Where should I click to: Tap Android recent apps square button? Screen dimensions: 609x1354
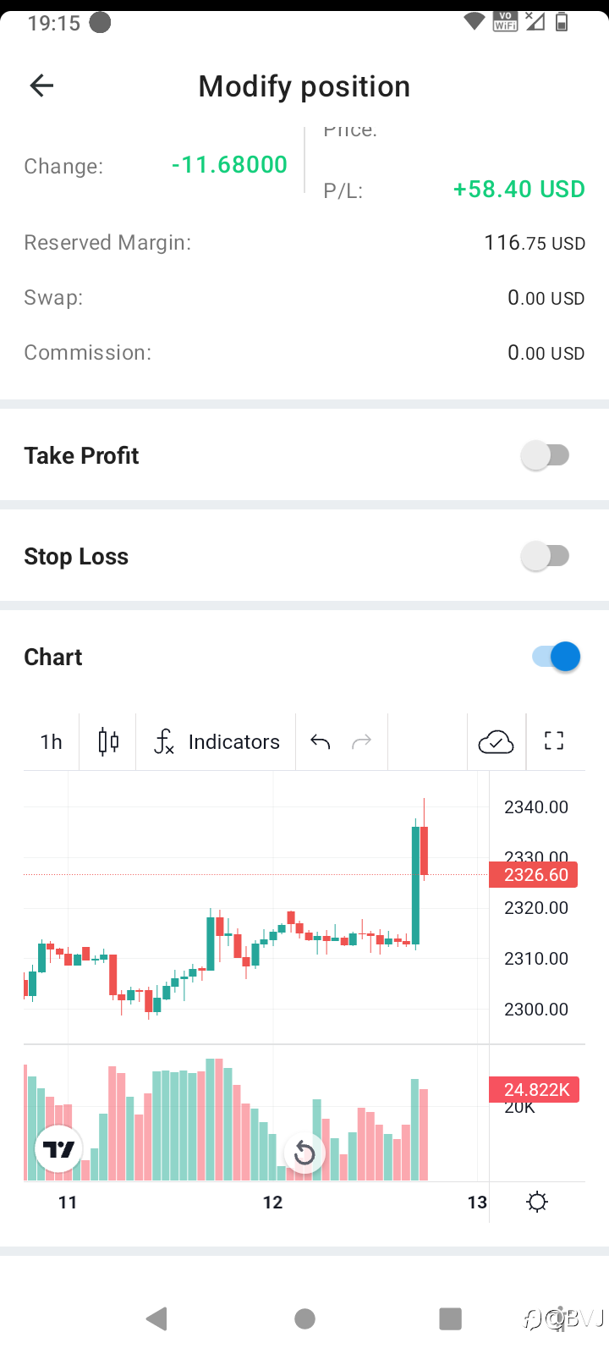450,1318
